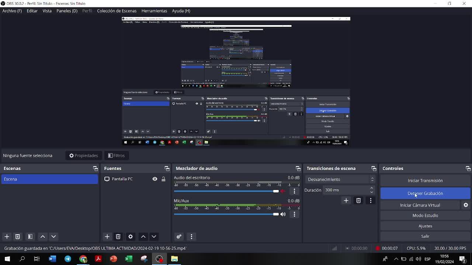Viewport: 472px width, 265px height.
Task: Start virtual camera with Iniciar Cámara Virtual
Action: coord(420,205)
